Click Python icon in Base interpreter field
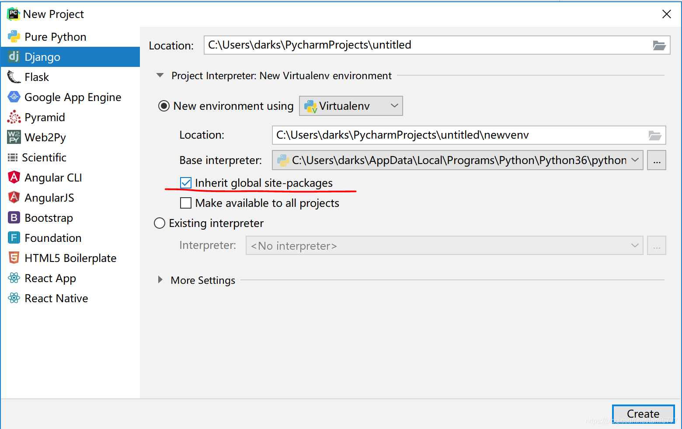682x429 pixels. point(283,160)
